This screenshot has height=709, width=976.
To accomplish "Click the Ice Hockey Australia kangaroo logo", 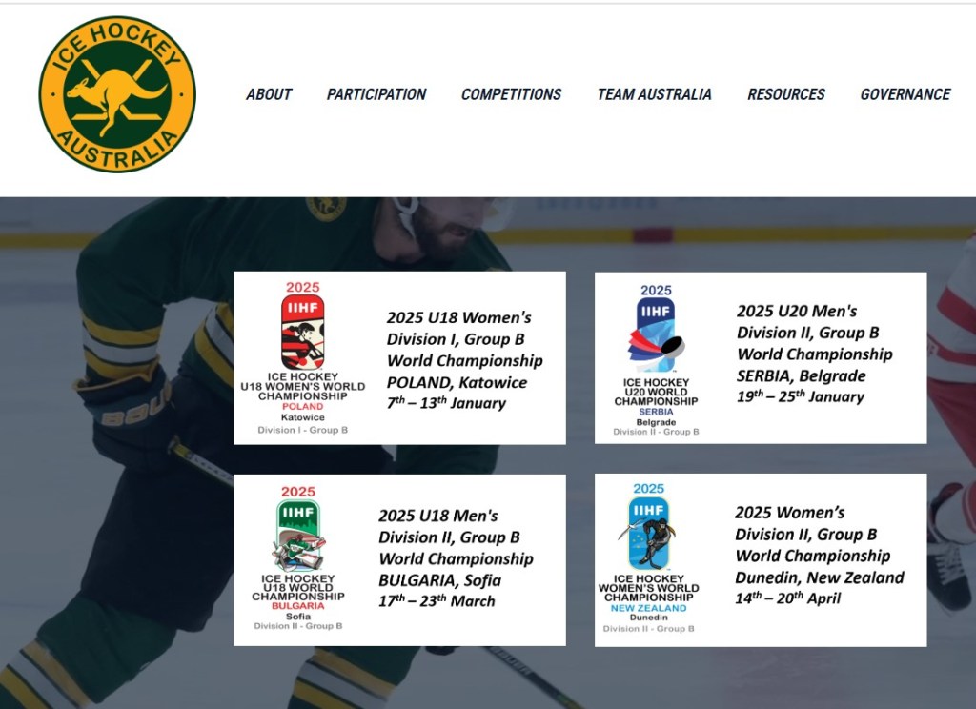I will pyautogui.click(x=117, y=94).
